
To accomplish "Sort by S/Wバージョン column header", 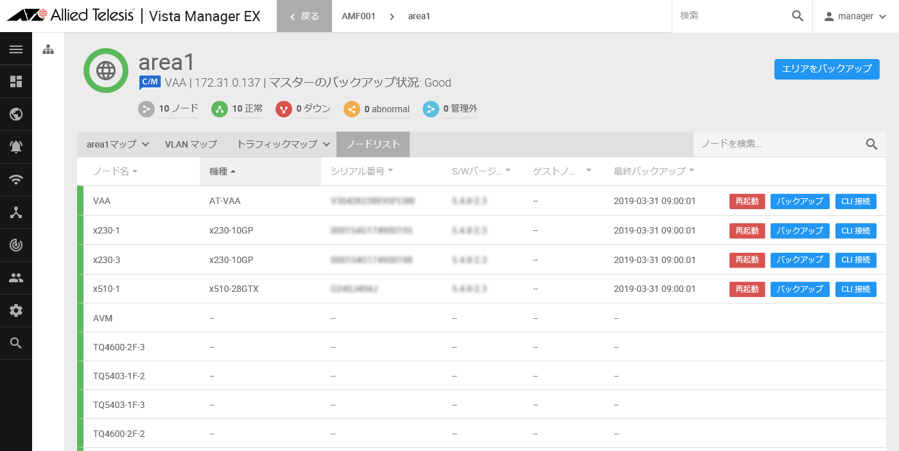I will click(482, 171).
